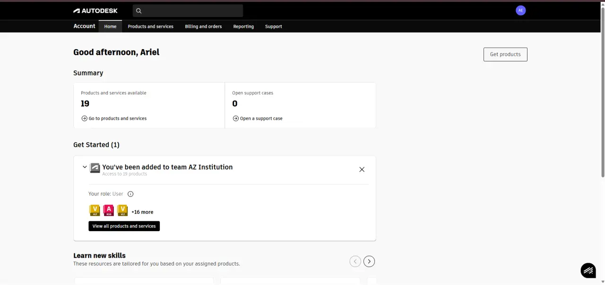Open the AE user avatar menu
This screenshot has width=605, height=285.
coord(520,10)
